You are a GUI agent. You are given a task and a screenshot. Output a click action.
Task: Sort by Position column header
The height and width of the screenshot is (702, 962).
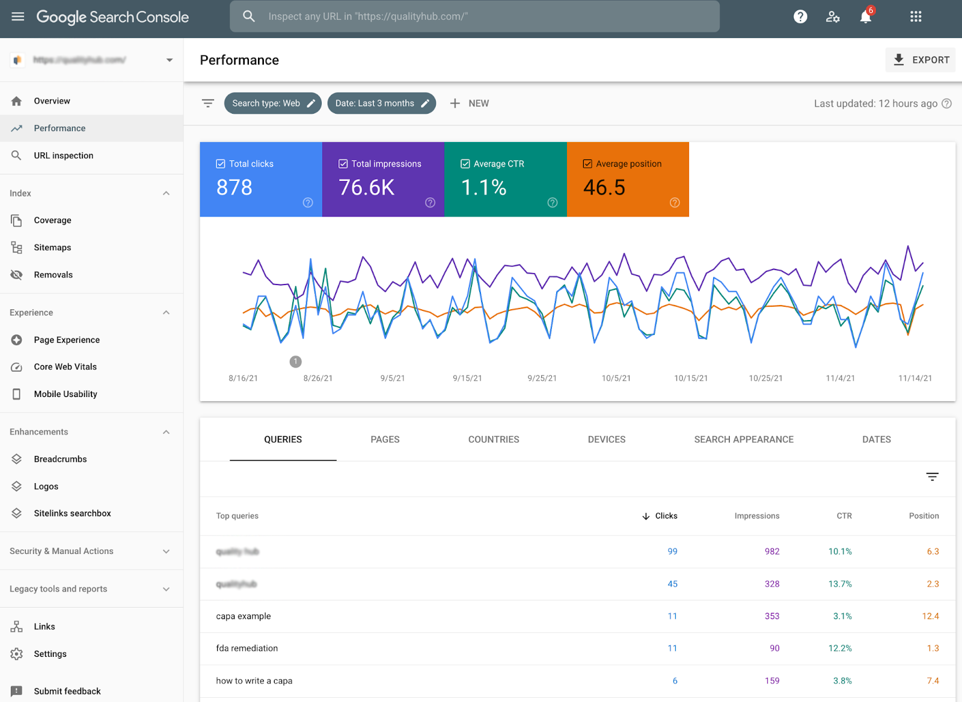point(924,516)
